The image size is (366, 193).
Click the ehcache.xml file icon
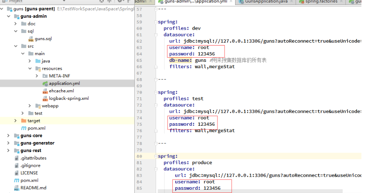click(x=45, y=91)
